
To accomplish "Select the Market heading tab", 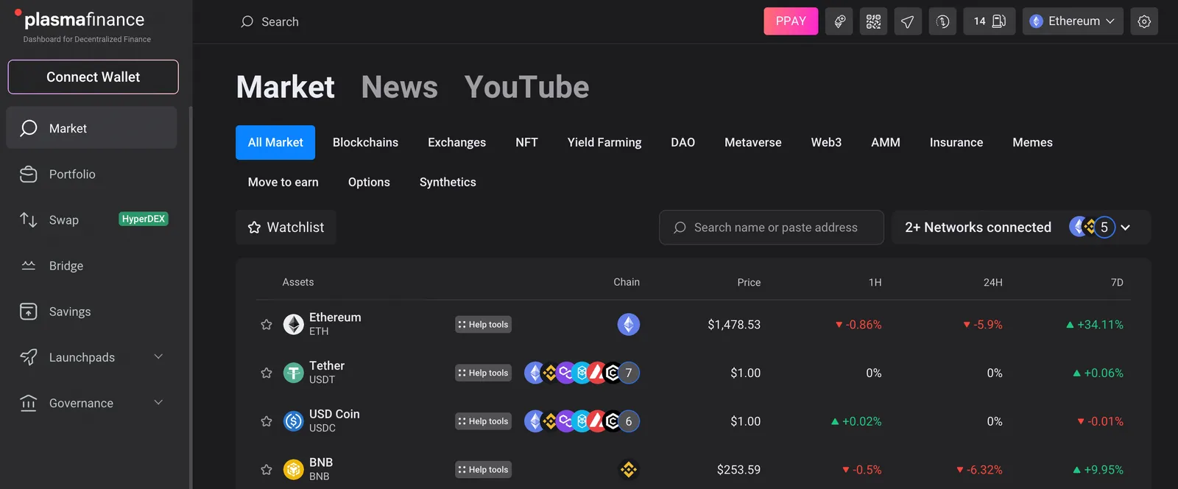I will (286, 87).
